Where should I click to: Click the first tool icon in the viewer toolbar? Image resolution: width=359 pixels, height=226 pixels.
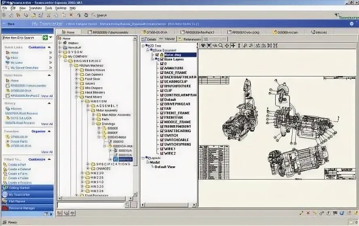pyautogui.click(x=203, y=46)
